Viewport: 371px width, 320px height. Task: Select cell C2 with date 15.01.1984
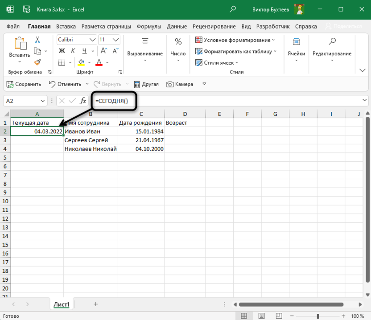[141, 131]
